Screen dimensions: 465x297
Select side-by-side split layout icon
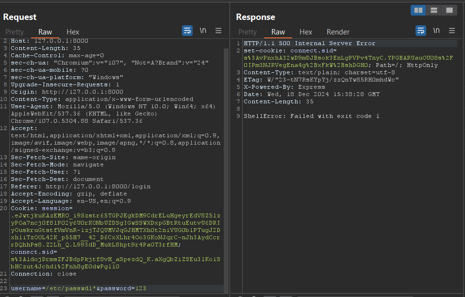[x=418, y=10]
